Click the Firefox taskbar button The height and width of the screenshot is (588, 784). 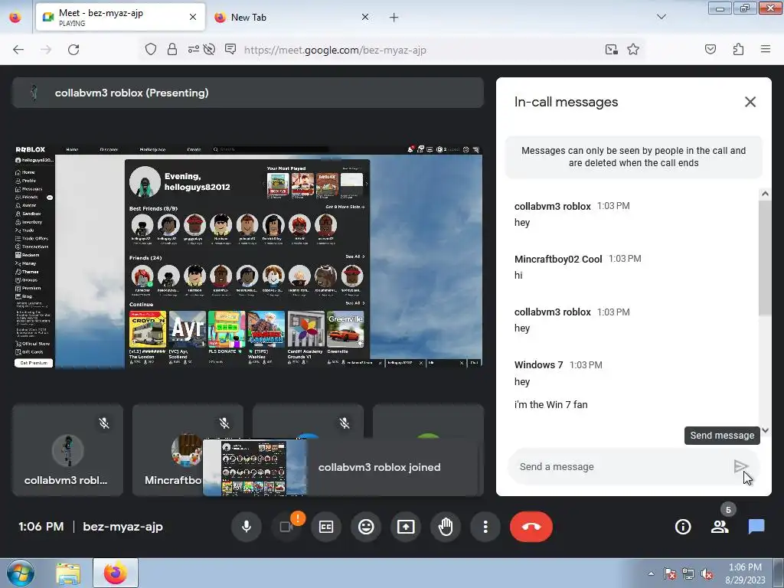[115, 573]
